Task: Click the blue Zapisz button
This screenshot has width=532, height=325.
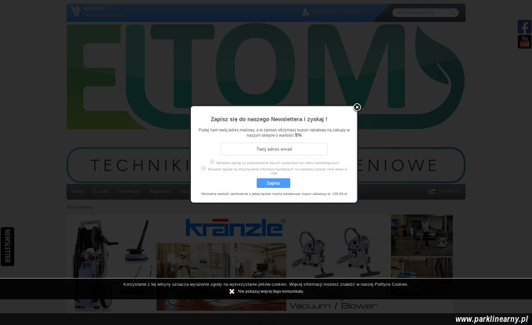Action: point(273,183)
